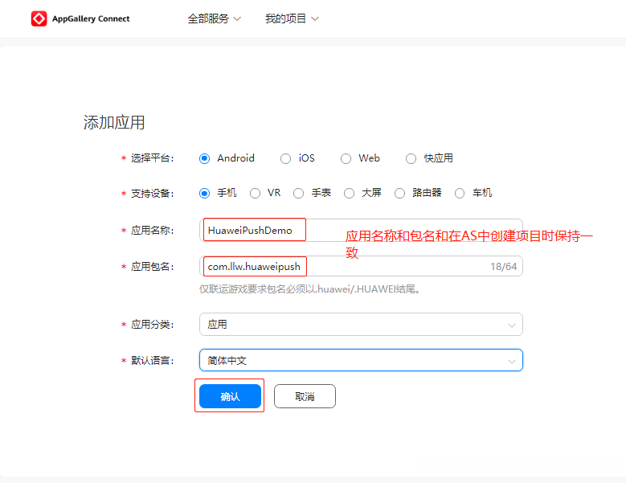Click the arrow of the 默认语言 dropdown

pos(511,362)
